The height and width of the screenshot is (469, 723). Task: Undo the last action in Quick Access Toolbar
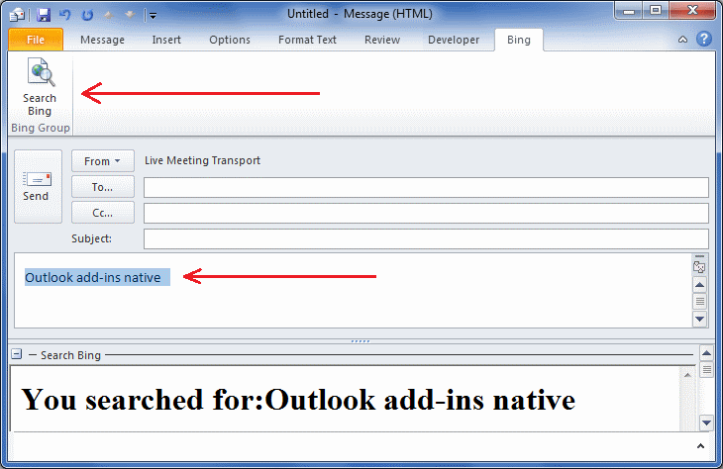pos(65,15)
